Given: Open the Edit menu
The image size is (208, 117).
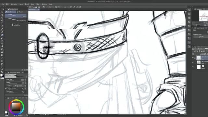Looking at the screenshot, I should tap(7, 4).
